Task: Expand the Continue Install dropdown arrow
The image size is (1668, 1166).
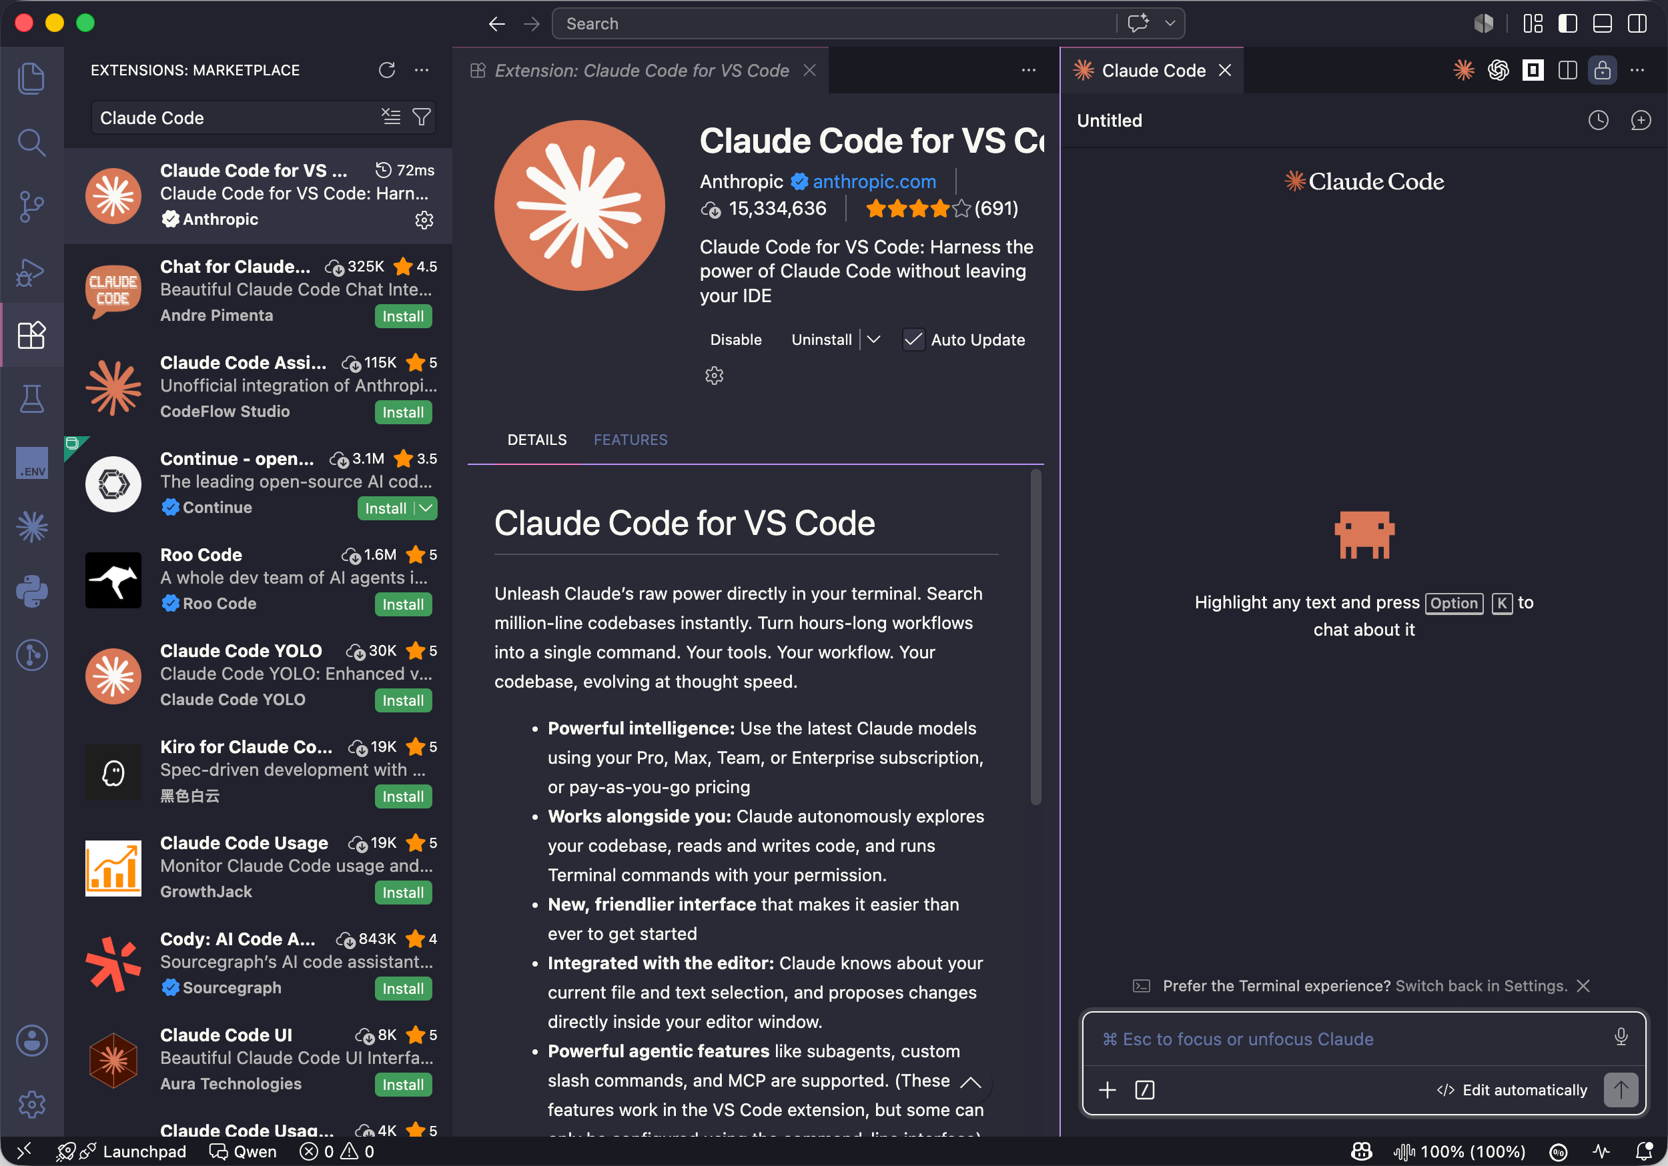Action: 426,508
